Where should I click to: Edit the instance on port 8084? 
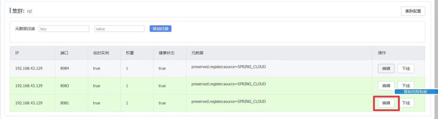[x=386, y=69]
